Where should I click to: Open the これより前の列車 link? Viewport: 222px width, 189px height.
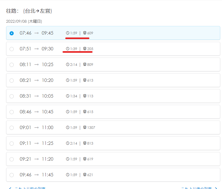tap(30, 188)
